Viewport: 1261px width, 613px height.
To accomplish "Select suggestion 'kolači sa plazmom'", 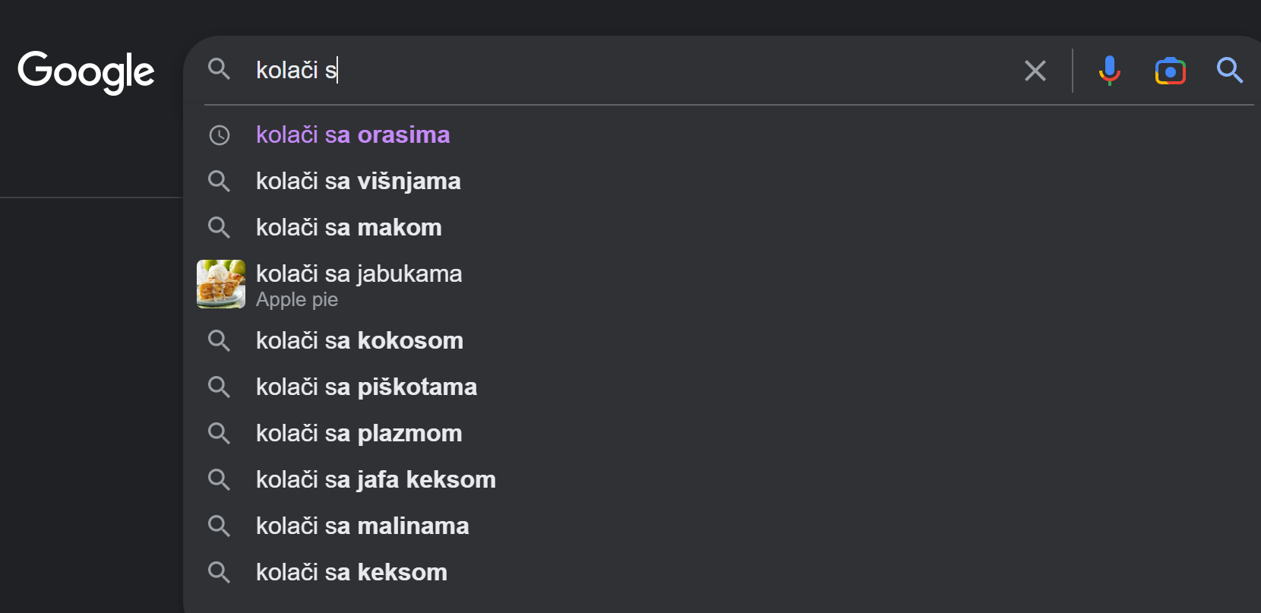I will tap(358, 433).
